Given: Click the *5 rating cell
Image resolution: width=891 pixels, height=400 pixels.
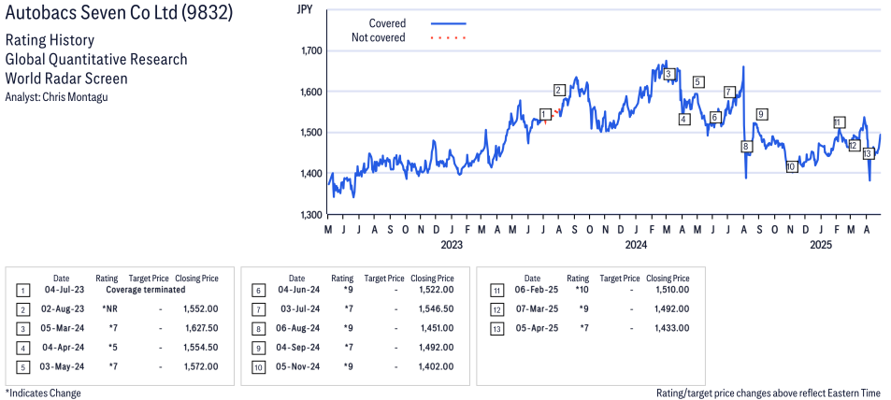Looking at the screenshot, I should pos(112,347).
